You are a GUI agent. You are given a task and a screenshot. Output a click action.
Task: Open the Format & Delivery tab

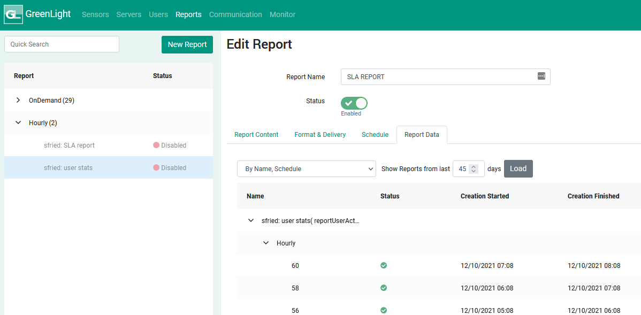320,135
